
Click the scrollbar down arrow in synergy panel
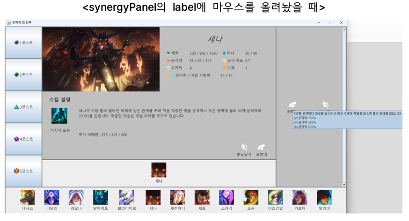tap(344, 184)
